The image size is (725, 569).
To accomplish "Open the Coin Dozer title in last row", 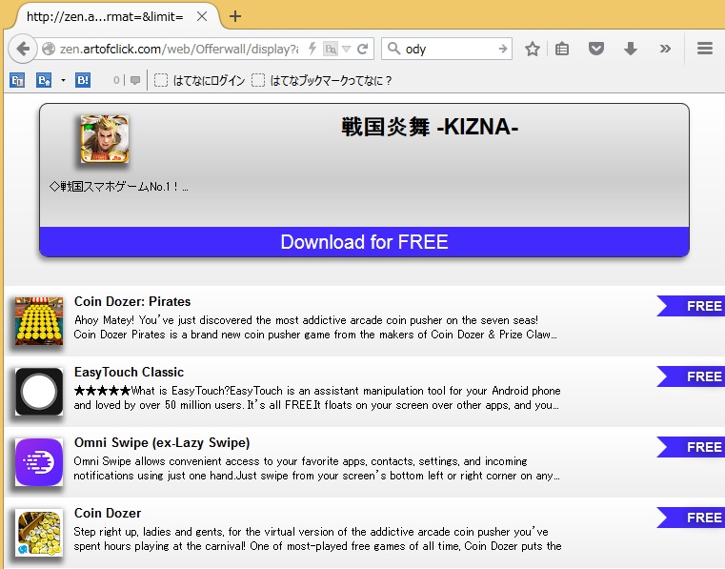I will [x=108, y=513].
